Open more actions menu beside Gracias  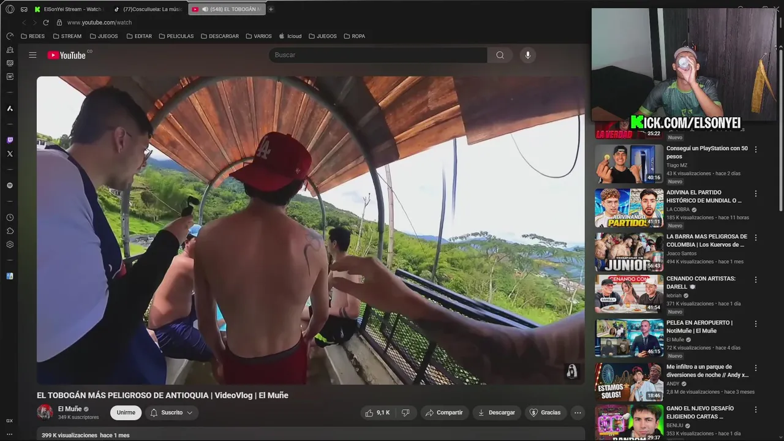[x=578, y=413]
